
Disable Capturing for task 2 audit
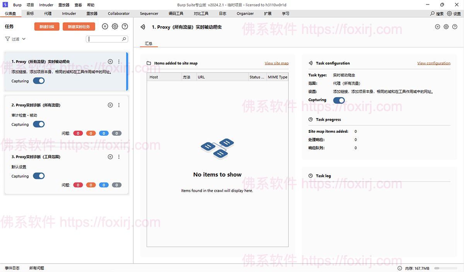[x=39, y=124]
